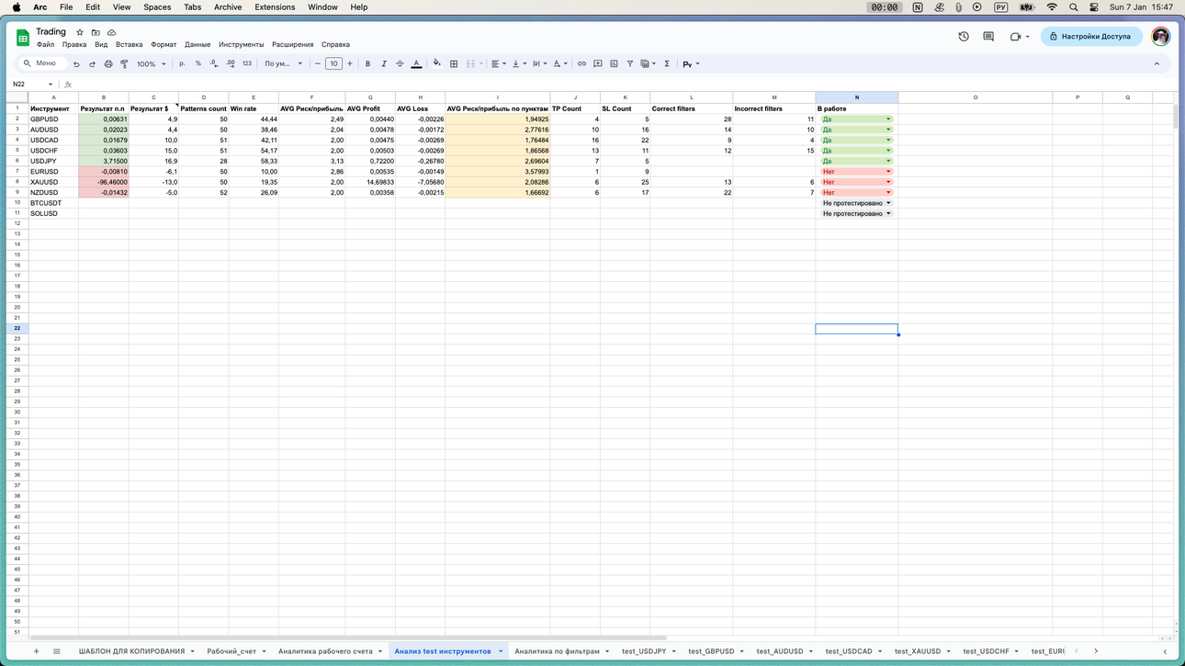Open the 123 number formats menu
This screenshot has width=1185, height=666.
(246, 64)
